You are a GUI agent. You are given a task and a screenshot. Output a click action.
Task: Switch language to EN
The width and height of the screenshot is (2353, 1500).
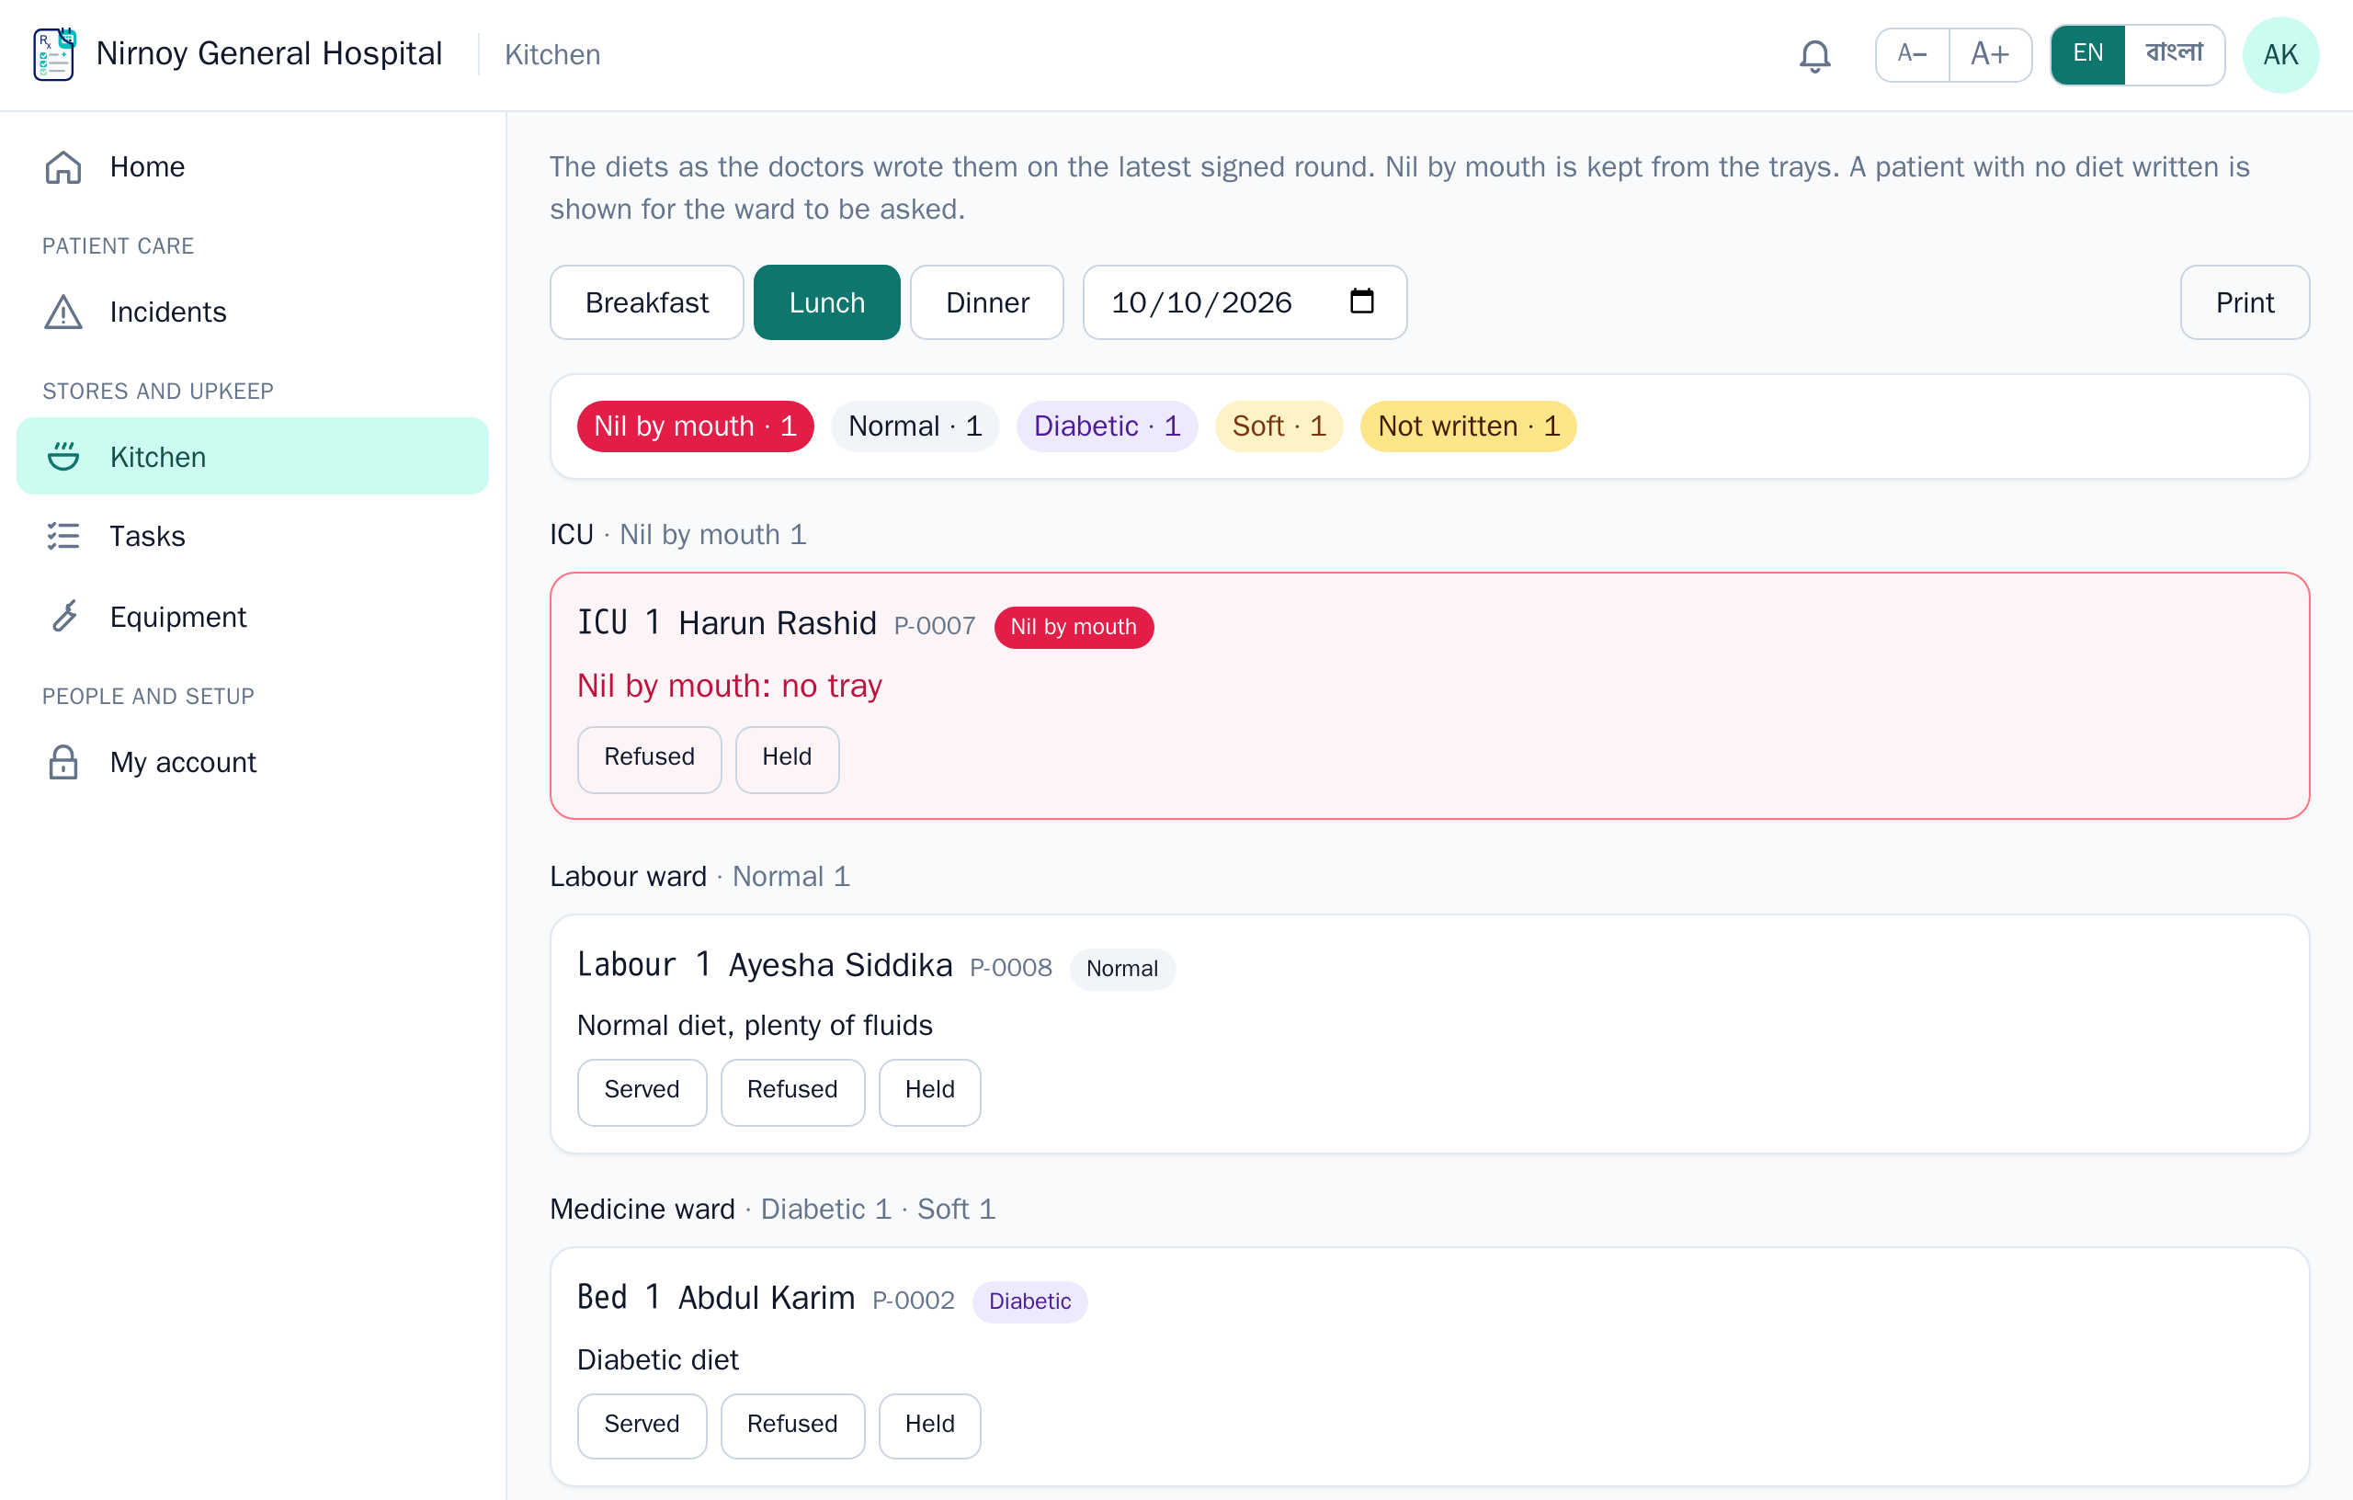[x=2087, y=55]
